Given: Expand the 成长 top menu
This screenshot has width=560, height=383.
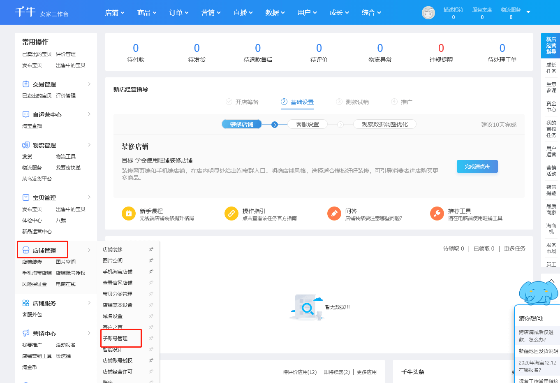Looking at the screenshot, I should [x=339, y=13].
